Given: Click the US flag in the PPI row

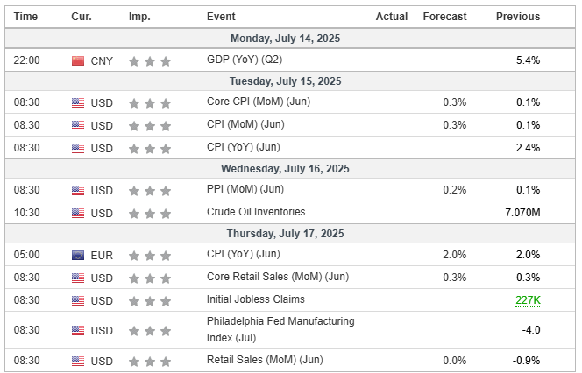Looking at the screenshot, I should pos(78,190).
